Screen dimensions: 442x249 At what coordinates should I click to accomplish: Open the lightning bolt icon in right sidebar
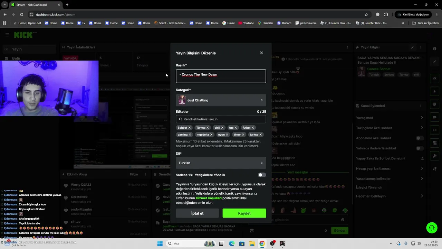(435, 92)
